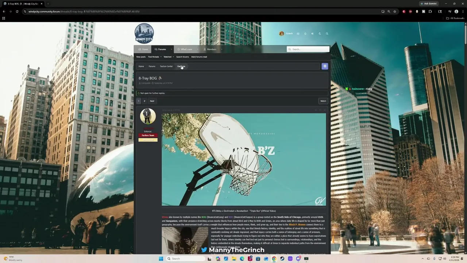Image resolution: width=467 pixels, height=263 pixels.
Task: Click the zoom magnifier icon in address bar
Action: coord(389,11)
